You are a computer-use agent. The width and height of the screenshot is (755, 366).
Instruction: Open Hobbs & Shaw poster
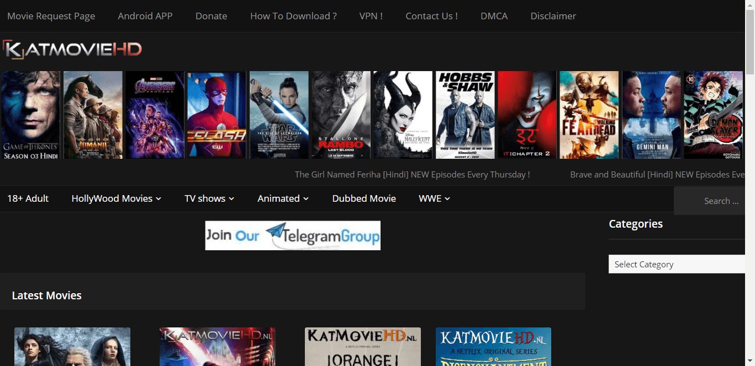click(465, 115)
